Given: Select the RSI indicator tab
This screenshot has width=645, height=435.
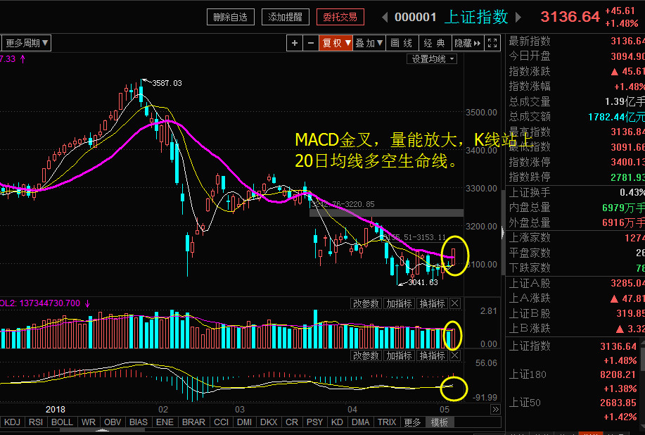Looking at the screenshot, I should 36,422.
